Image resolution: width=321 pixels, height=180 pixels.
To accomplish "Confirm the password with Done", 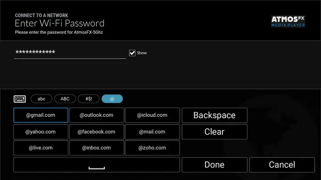I will click(214, 165).
